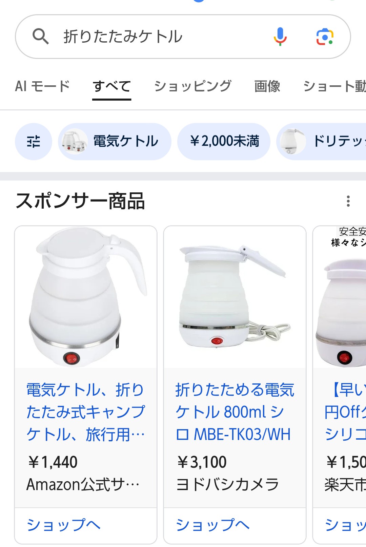Open 折りたためる電気ケトル 800ml title link
Image resolution: width=366 pixels, height=547 pixels.
235,412
